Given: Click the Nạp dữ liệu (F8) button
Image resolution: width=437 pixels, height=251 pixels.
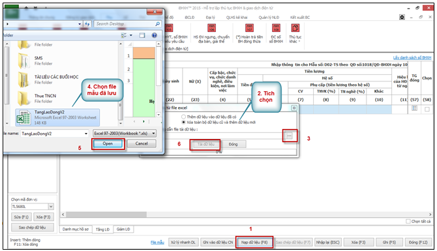Looking at the screenshot, I should 254,243.
